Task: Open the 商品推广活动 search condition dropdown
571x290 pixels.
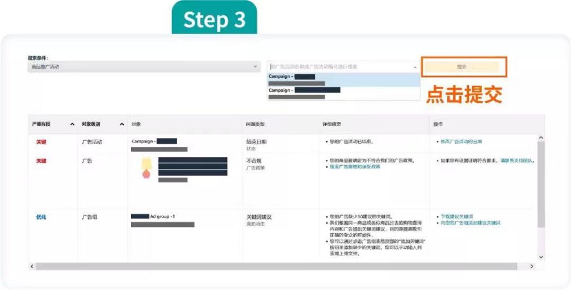Action: coord(144,66)
